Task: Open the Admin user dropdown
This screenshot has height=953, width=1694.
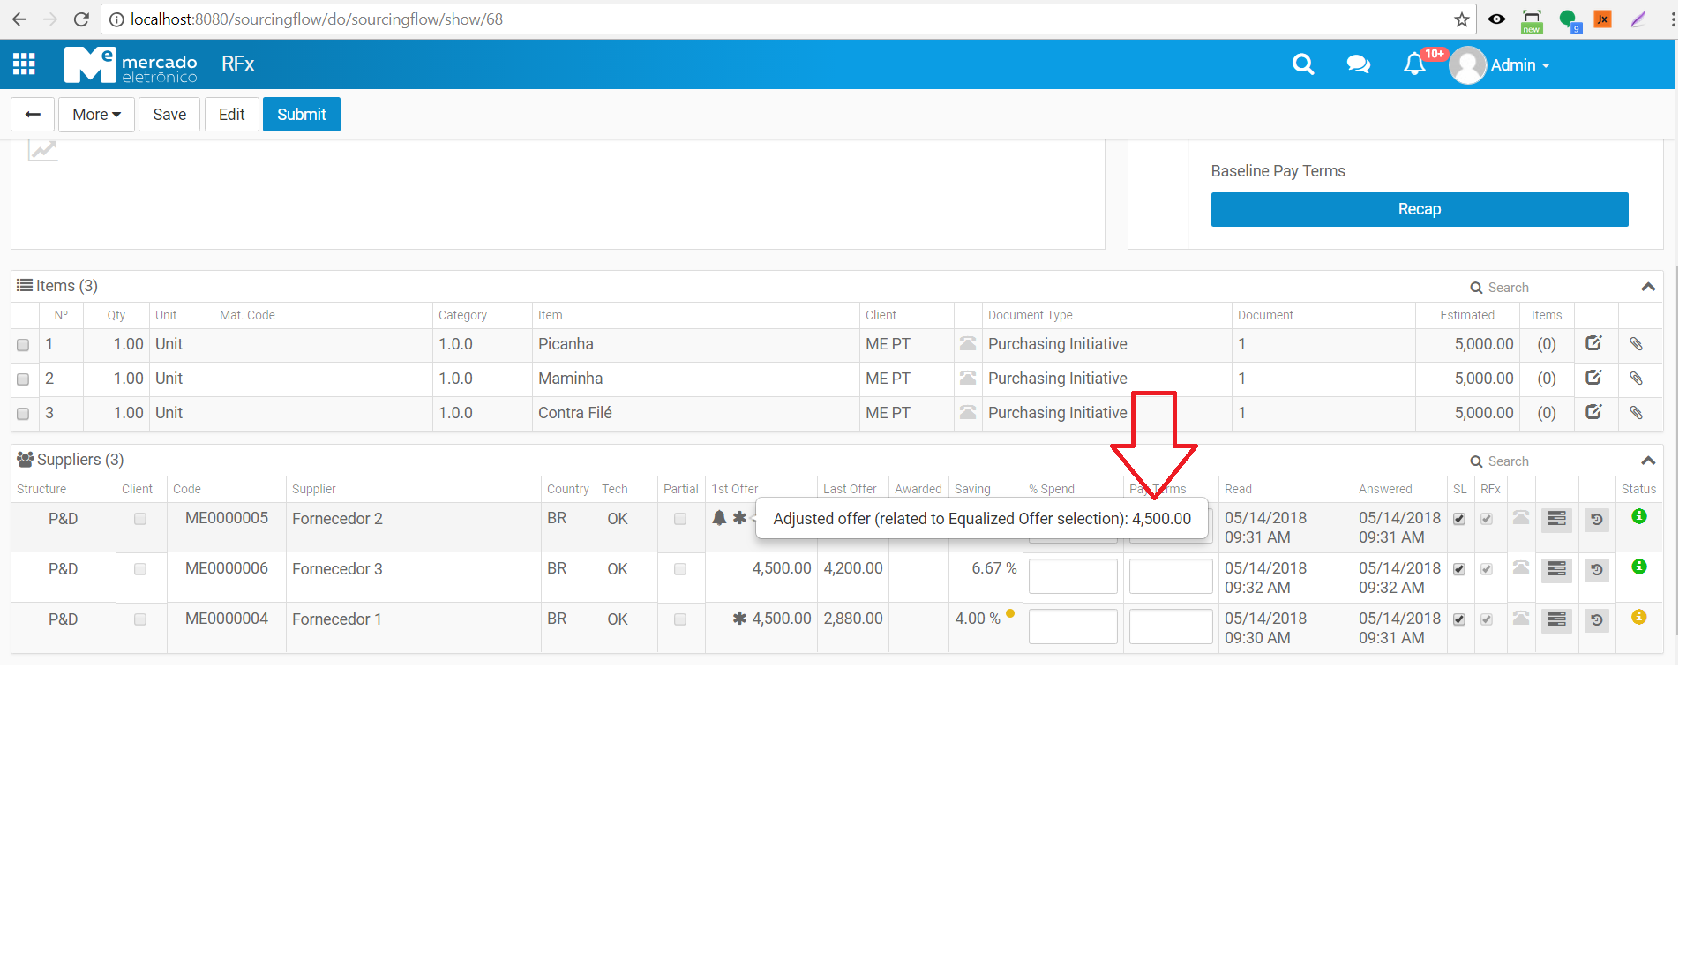Action: pos(1519,65)
